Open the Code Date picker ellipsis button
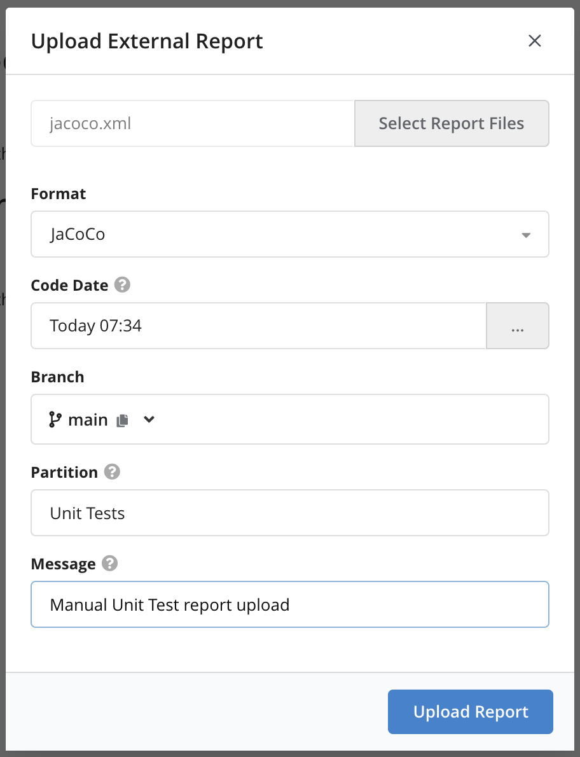 tap(517, 326)
